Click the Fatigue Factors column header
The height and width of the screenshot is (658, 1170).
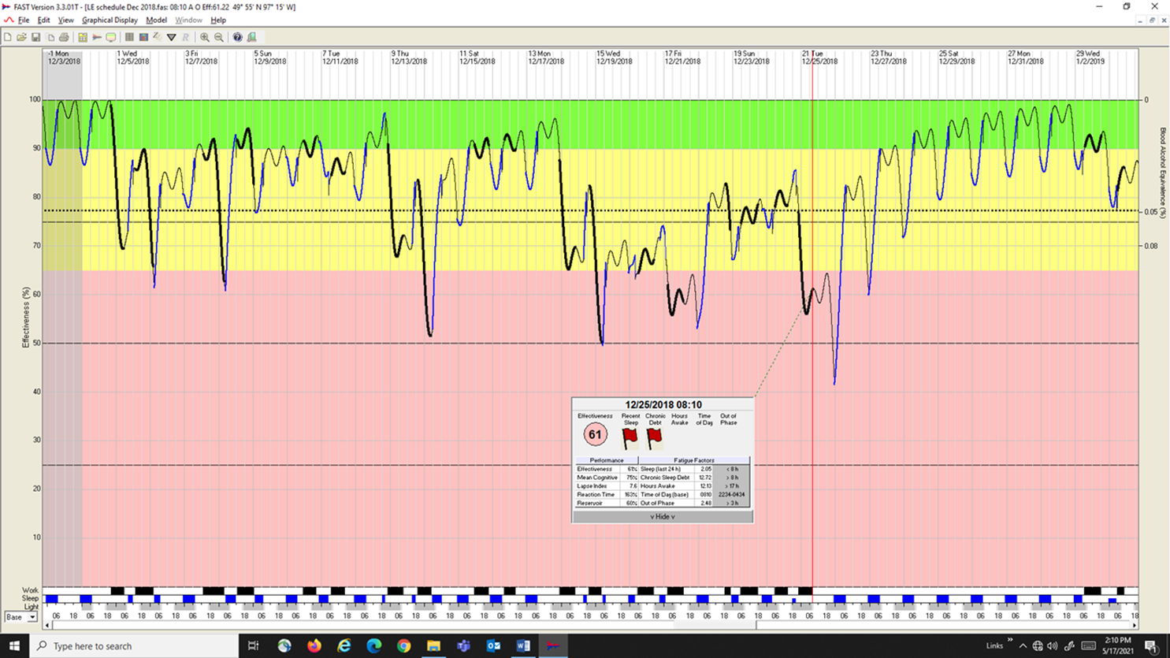(693, 460)
